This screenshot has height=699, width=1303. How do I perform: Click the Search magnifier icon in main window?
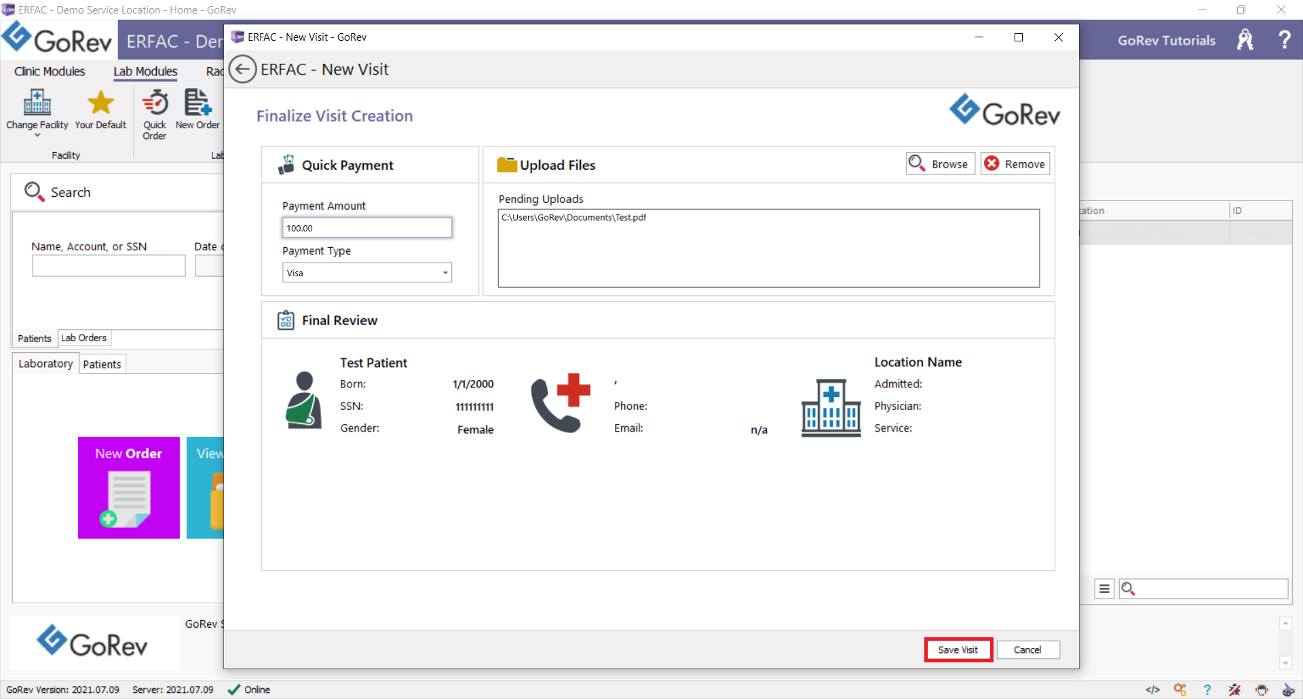pos(34,192)
